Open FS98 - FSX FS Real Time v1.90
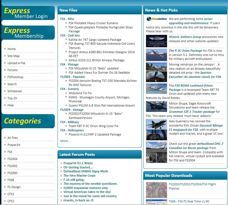This screenshot has height=205, width=228. pos(189,202)
